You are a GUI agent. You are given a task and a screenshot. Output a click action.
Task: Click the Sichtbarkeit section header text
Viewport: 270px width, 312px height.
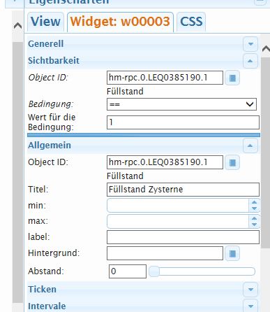pyautogui.click(x=54, y=61)
